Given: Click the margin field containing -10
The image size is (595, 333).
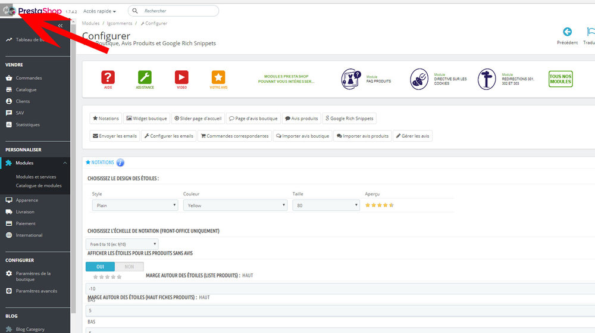Looking at the screenshot, I should tap(340, 288).
